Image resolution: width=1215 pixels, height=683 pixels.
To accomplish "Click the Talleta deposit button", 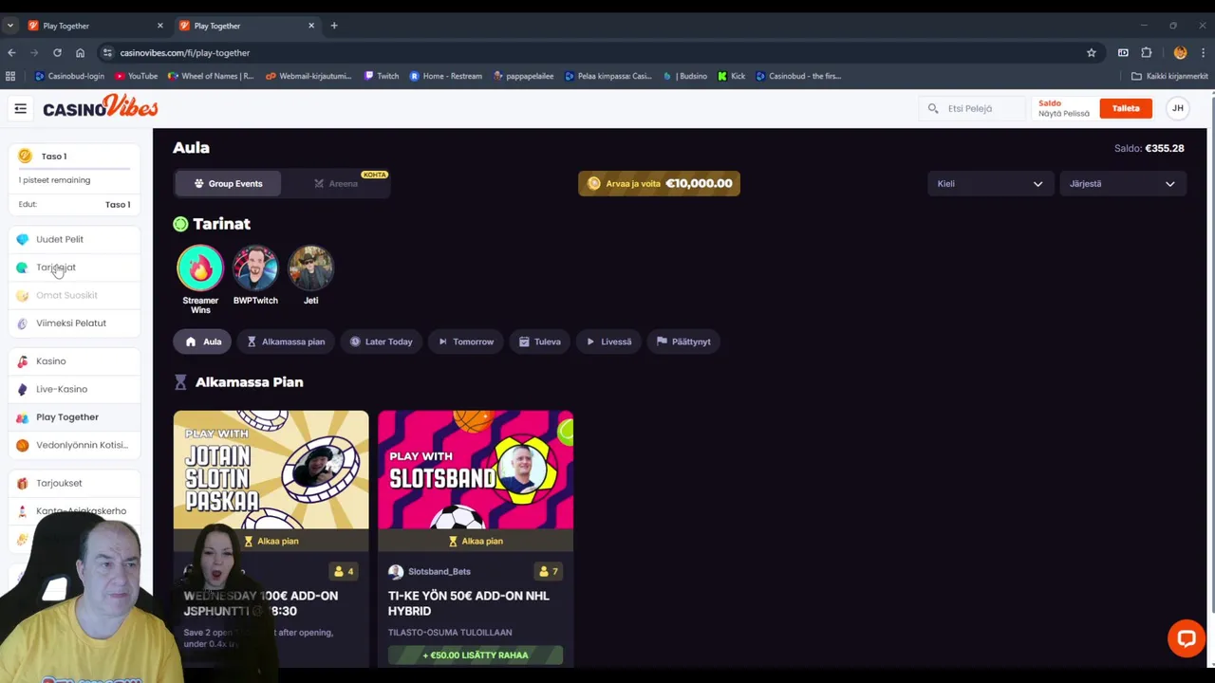I will click(1126, 109).
